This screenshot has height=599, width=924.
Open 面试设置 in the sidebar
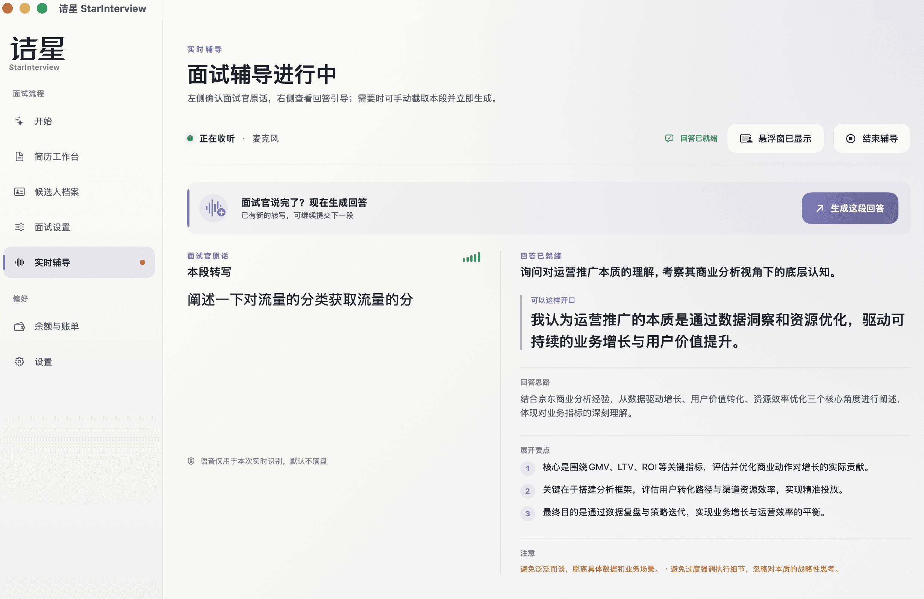pyautogui.click(x=79, y=227)
